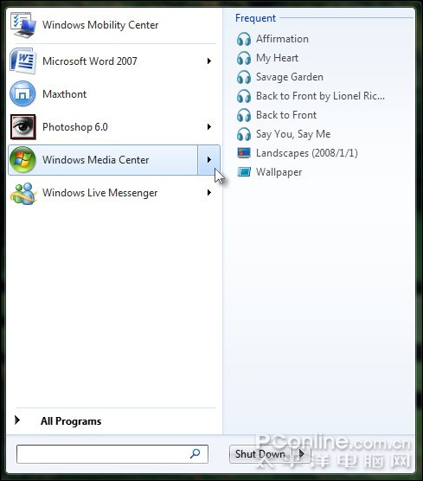Open the Wallpaper entry

279,172
